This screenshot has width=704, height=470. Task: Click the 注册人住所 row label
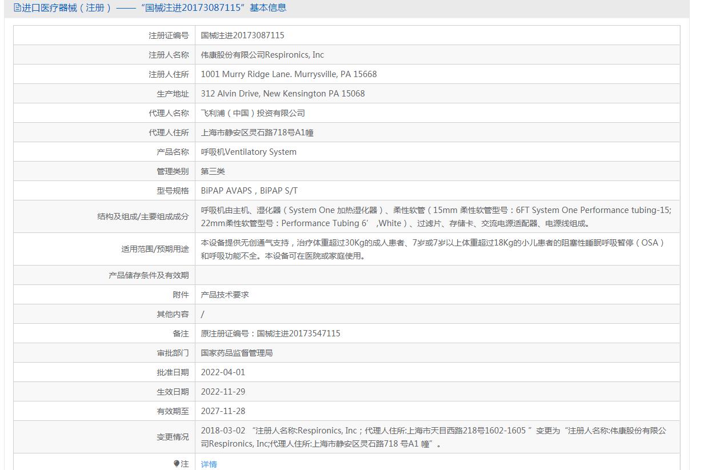click(x=169, y=74)
